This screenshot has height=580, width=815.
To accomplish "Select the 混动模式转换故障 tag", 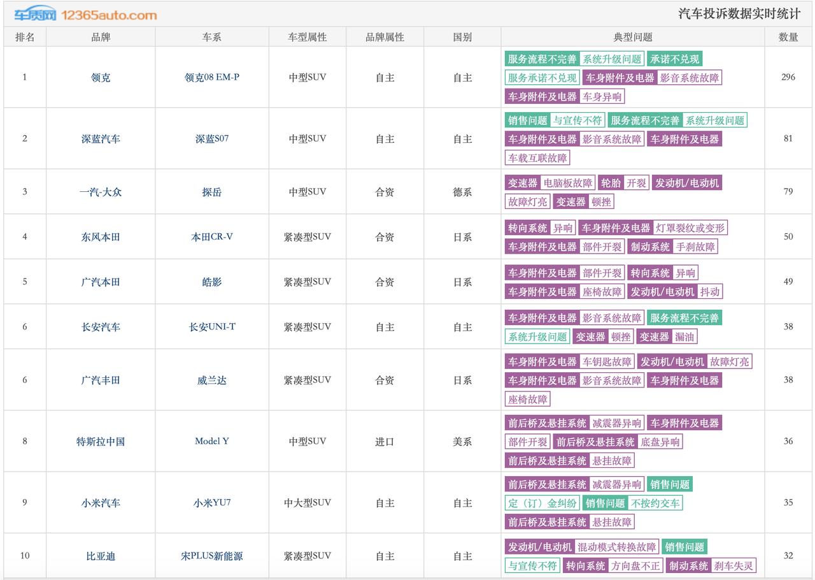I will coord(616,547).
